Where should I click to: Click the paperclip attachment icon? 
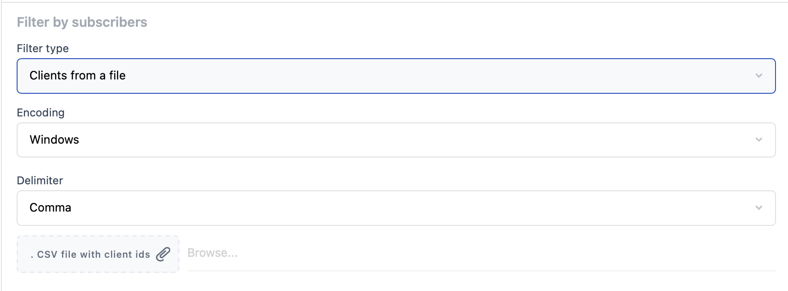point(163,254)
